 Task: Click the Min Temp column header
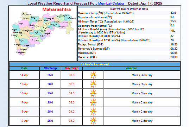pos(50,68)
